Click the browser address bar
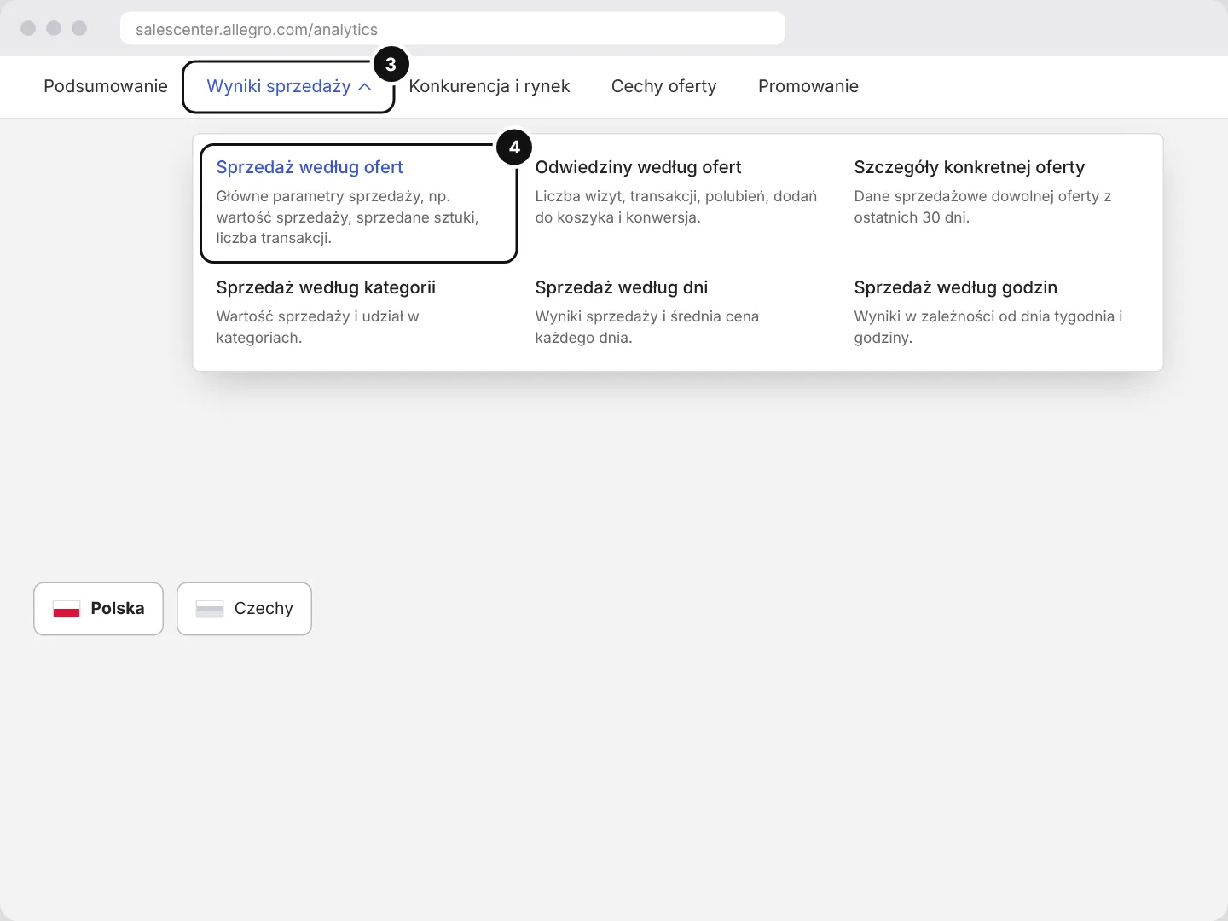1228x921 pixels. coord(453,29)
